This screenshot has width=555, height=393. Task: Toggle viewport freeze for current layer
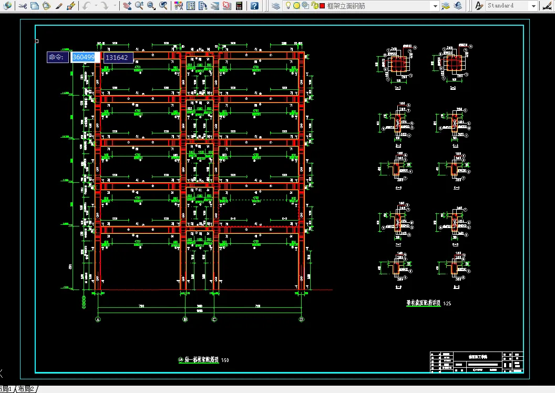click(305, 6)
